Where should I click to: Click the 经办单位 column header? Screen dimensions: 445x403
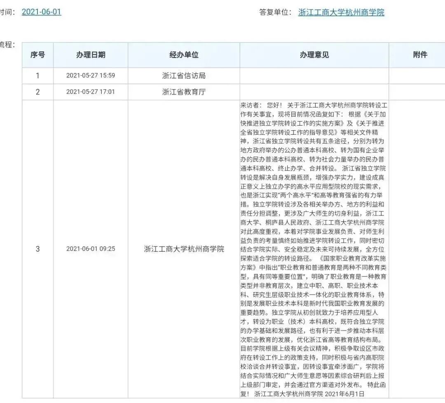184,54
